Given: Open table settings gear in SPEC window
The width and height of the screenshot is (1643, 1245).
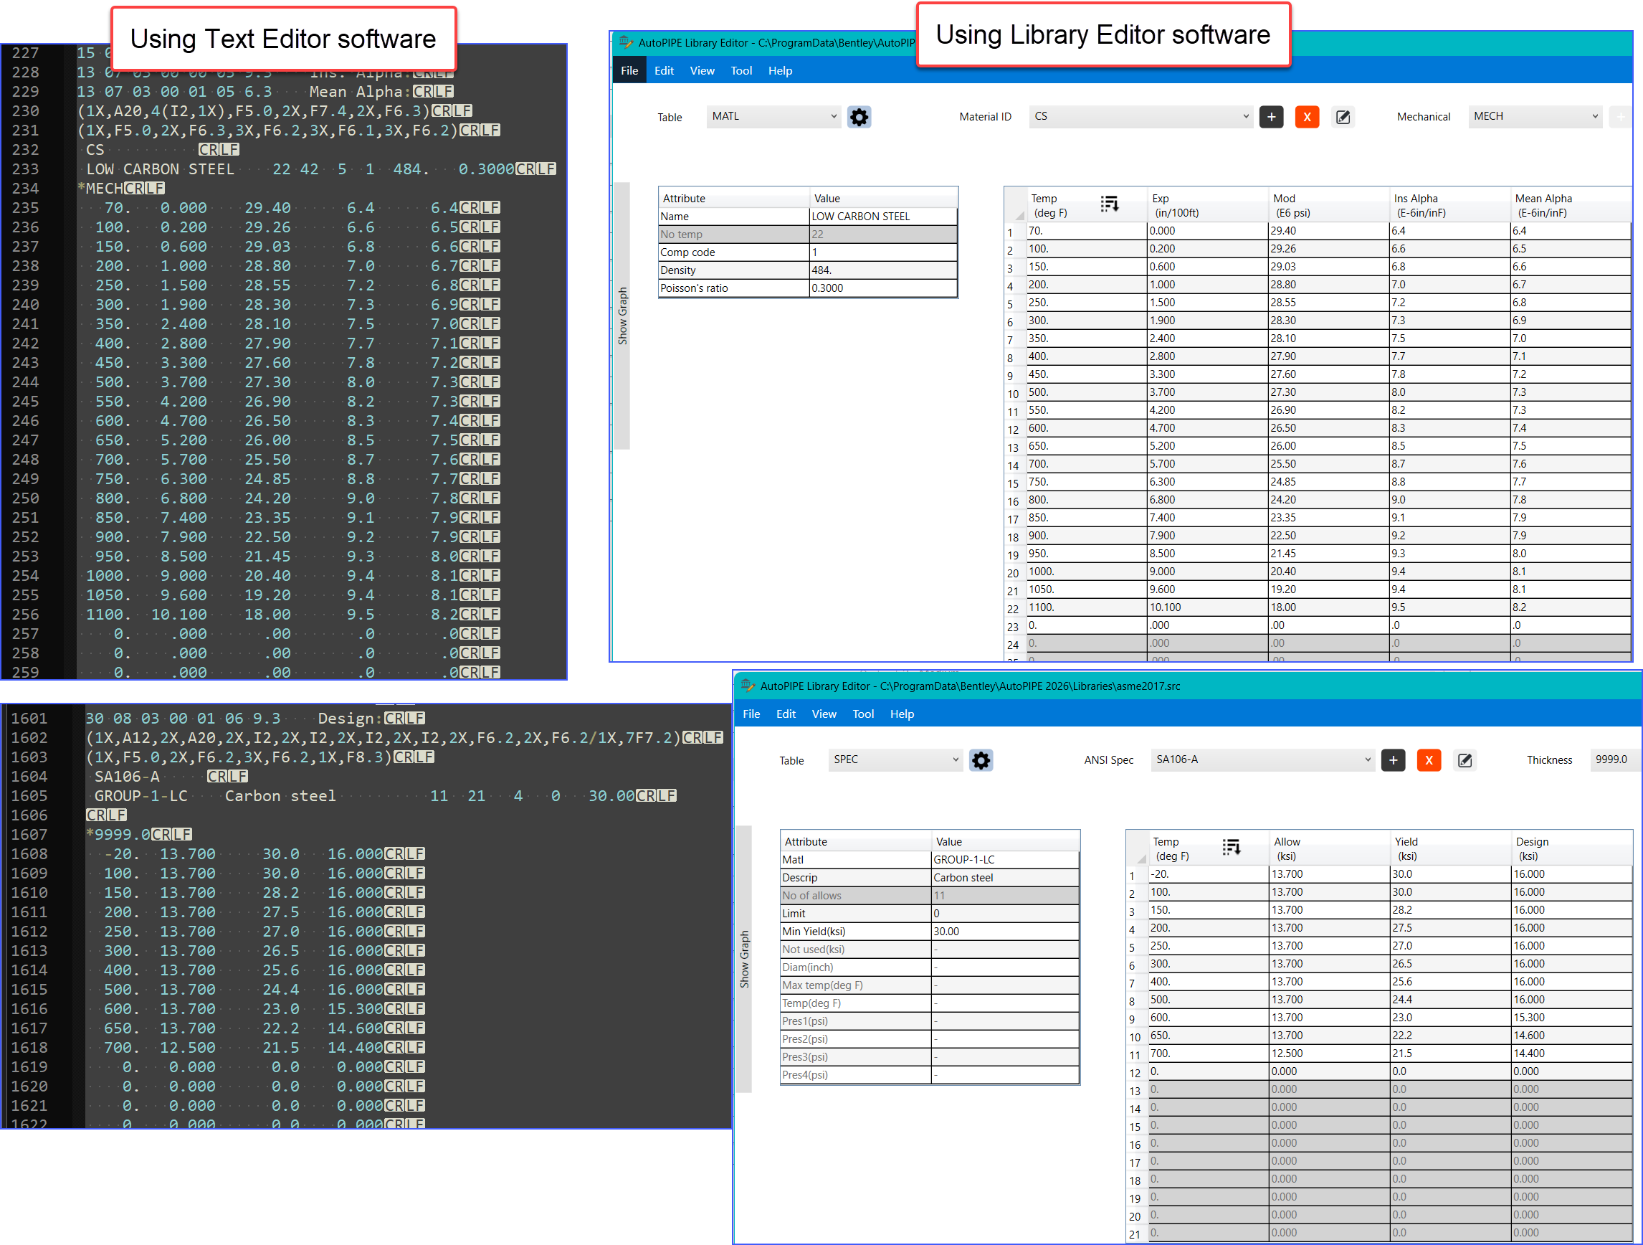Looking at the screenshot, I should point(981,760).
